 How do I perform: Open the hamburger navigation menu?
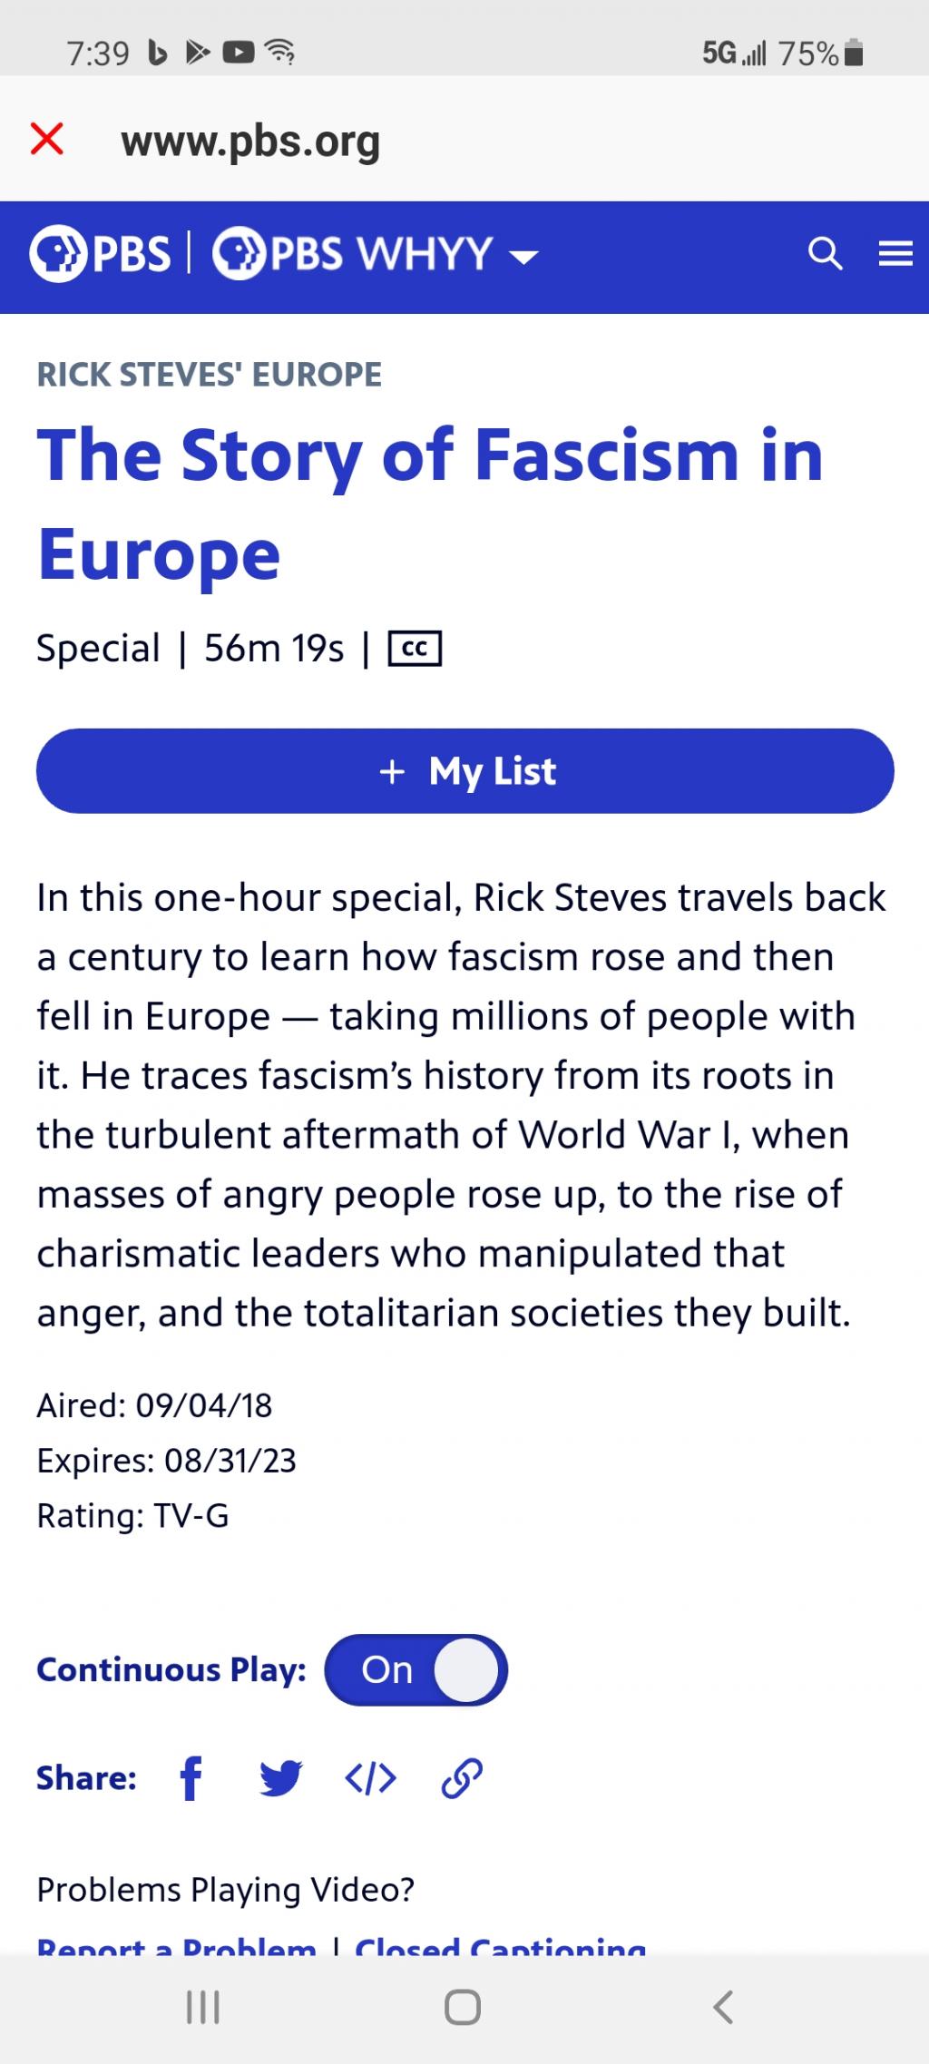[x=895, y=255]
